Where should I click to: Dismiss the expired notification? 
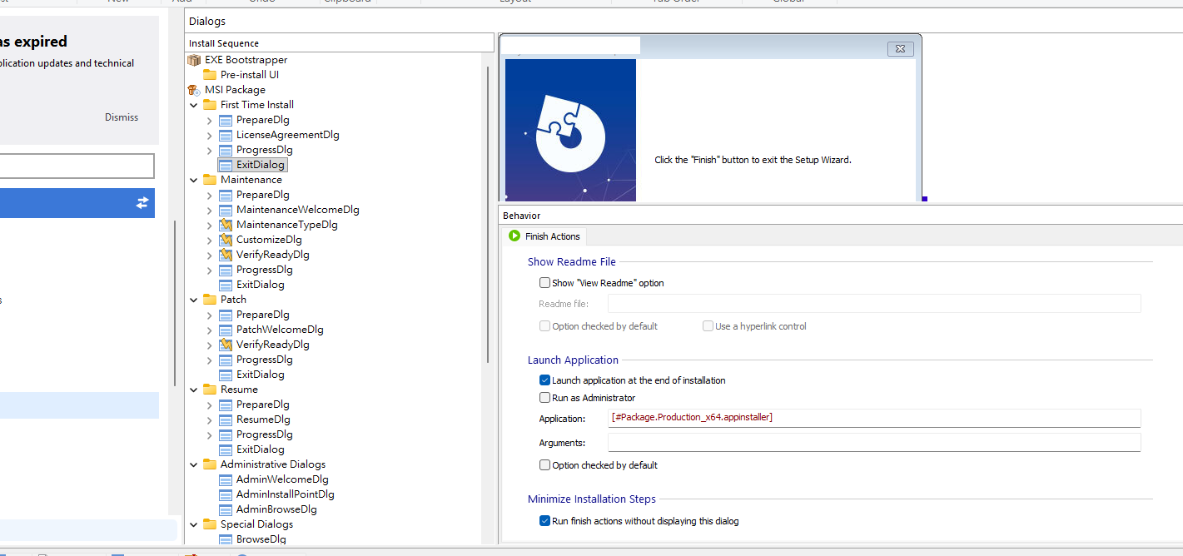(122, 117)
